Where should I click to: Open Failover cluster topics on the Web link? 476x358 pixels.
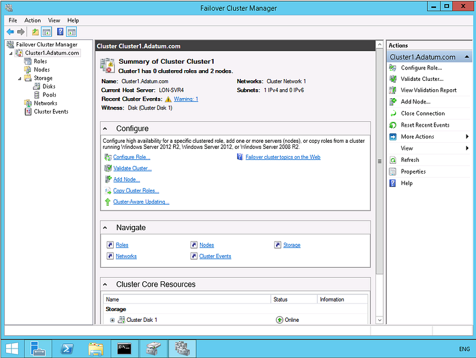click(x=283, y=157)
